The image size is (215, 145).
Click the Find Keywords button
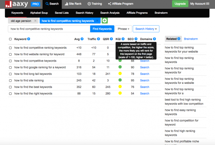pos(102,29)
